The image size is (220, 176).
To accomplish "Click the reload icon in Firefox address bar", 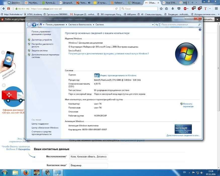I will point(116,9).
